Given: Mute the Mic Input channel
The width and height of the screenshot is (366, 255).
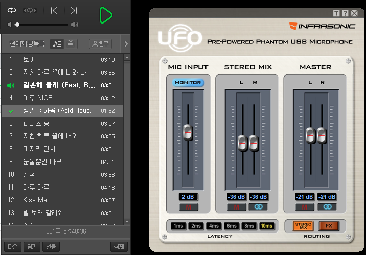Looking at the screenshot, I should [x=189, y=207].
